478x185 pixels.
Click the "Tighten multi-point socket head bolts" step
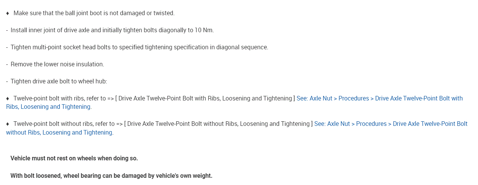(x=139, y=47)
